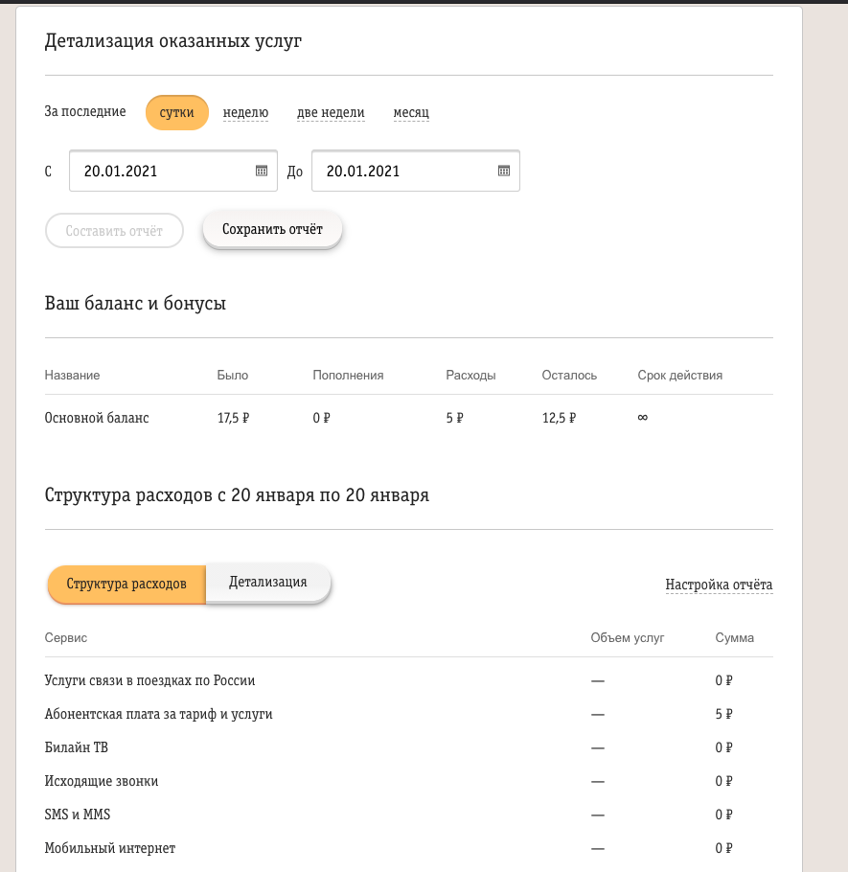This screenshot has width=848, height=872.
Task: Open calendar icon in start date field
Action: point(262,171)
